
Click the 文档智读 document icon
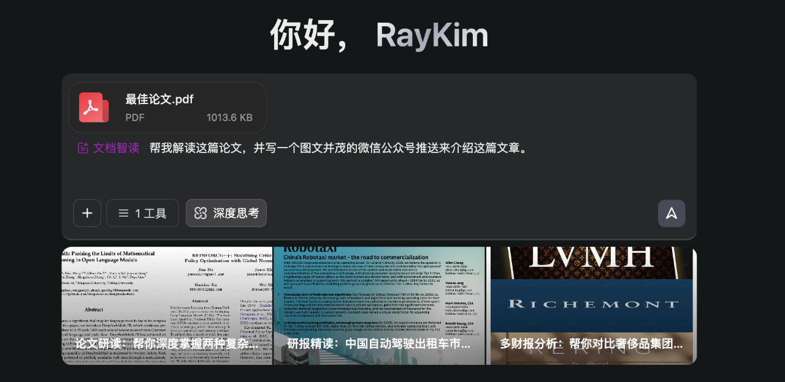[x=83, y=148]
